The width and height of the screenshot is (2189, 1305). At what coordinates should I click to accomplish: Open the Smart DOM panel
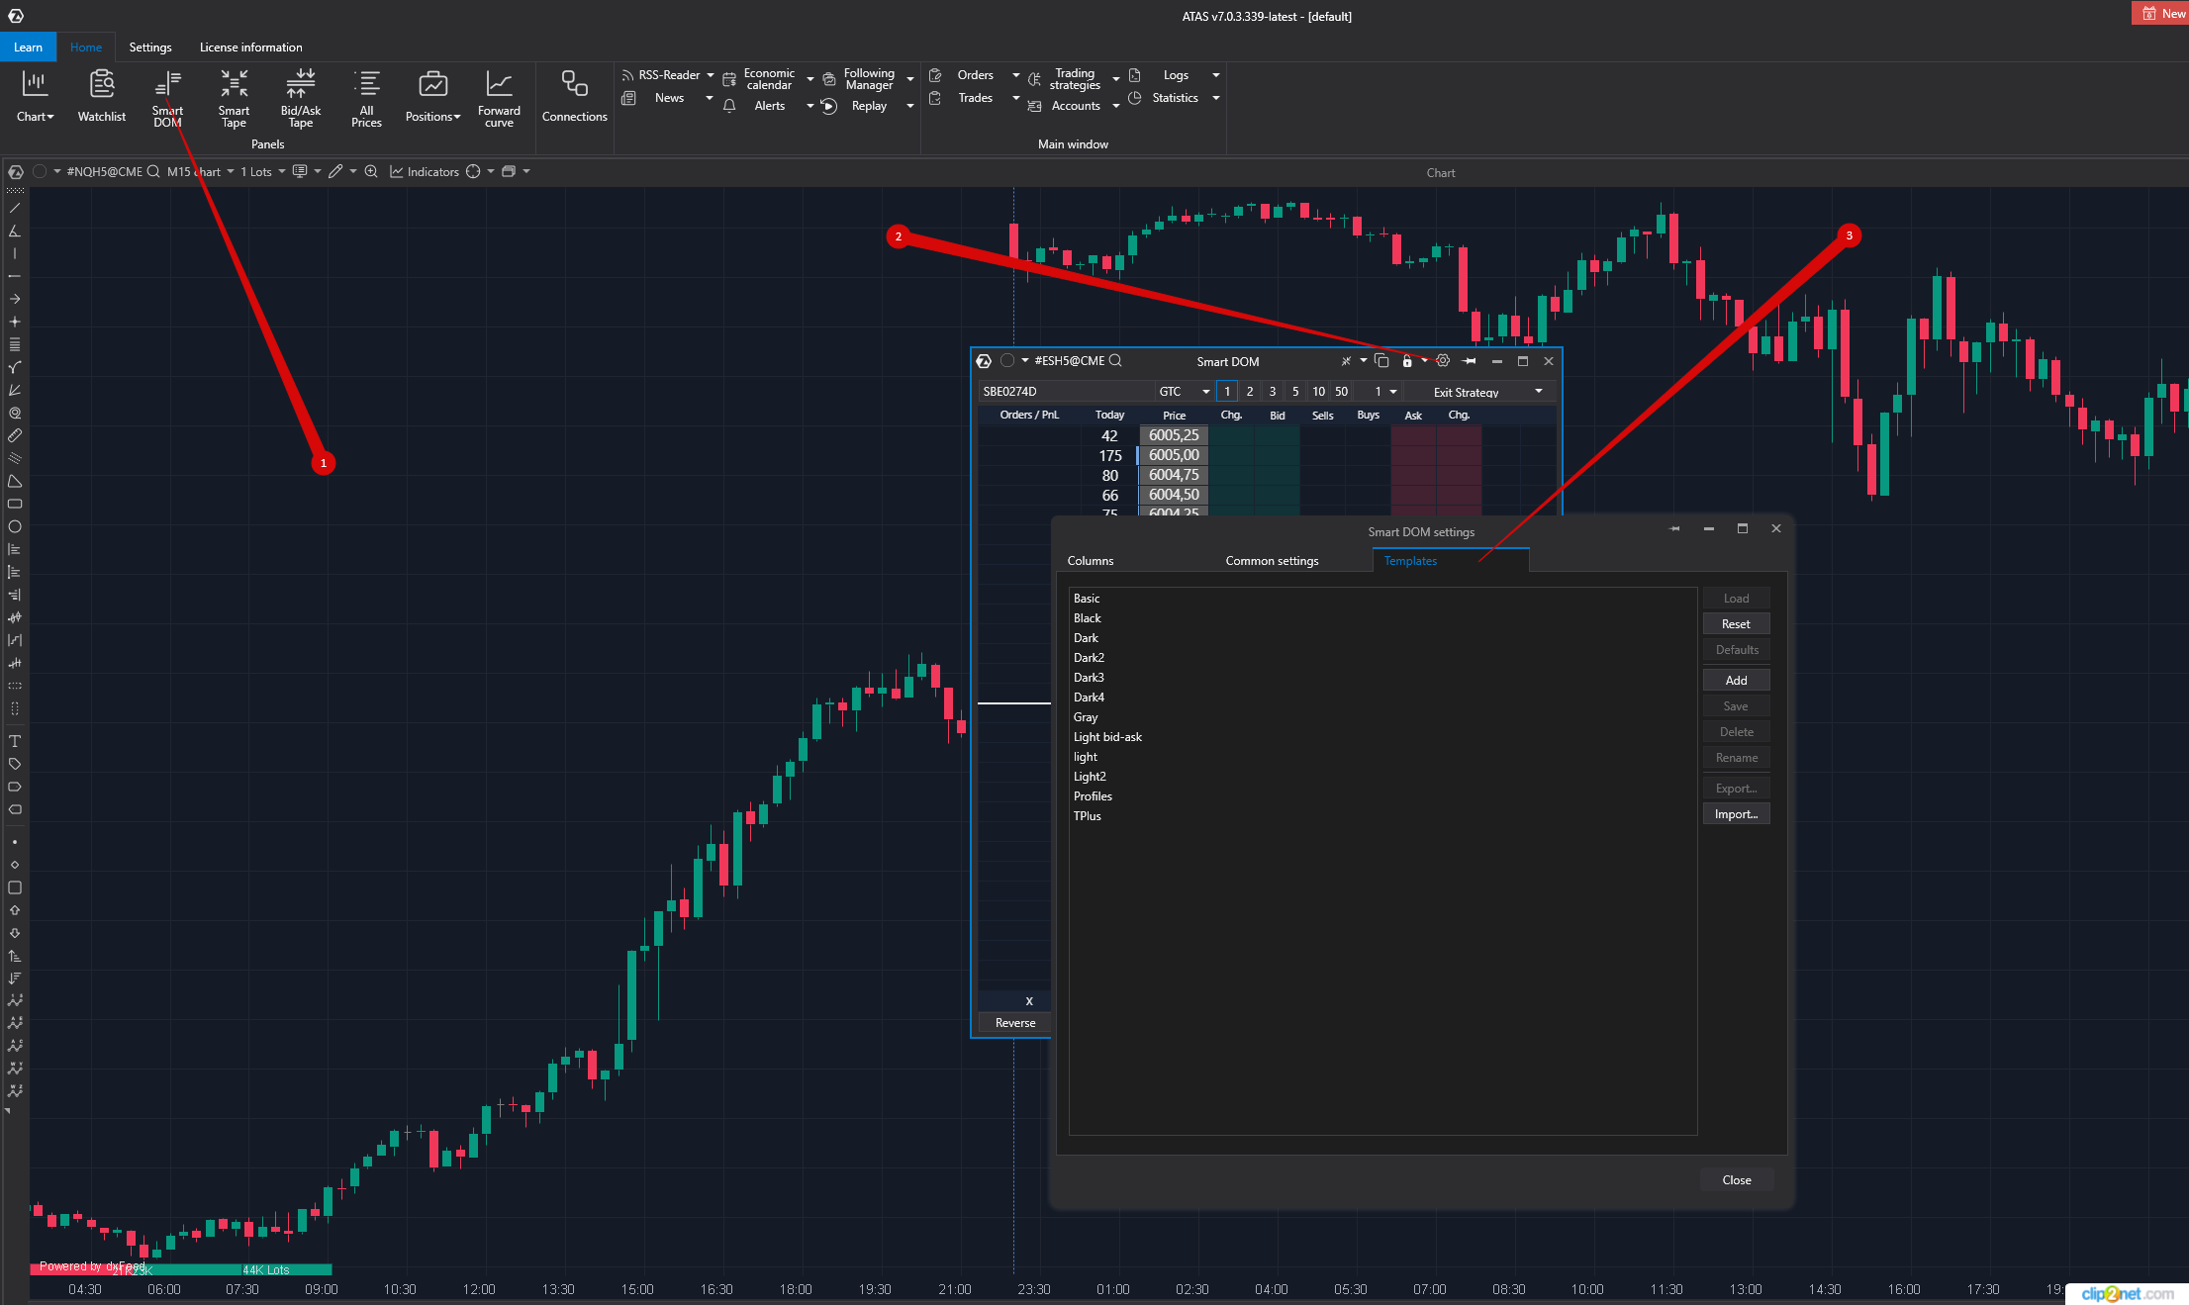coord(167,98)
